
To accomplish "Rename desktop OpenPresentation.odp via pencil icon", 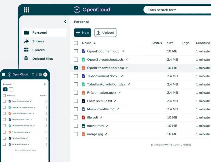I will (126, 68).
